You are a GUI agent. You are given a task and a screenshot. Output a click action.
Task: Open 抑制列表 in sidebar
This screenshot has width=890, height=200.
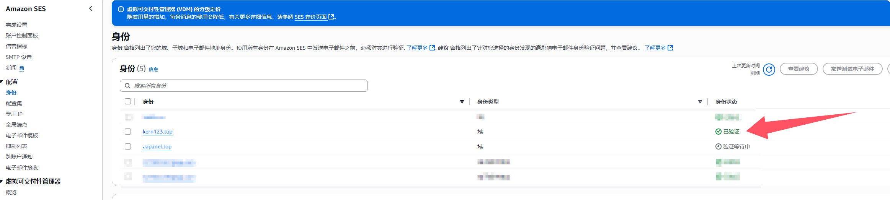pyautogui.click(x=16, y=146)
